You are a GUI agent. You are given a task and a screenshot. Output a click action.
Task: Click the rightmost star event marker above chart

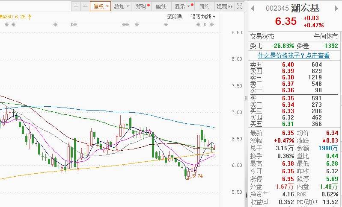211,25
